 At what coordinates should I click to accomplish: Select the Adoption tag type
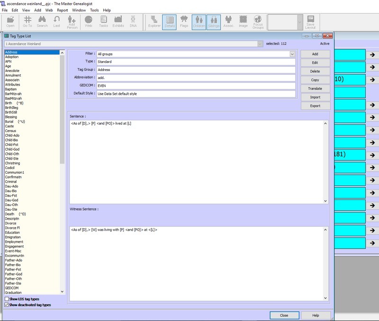click(12, 57)
